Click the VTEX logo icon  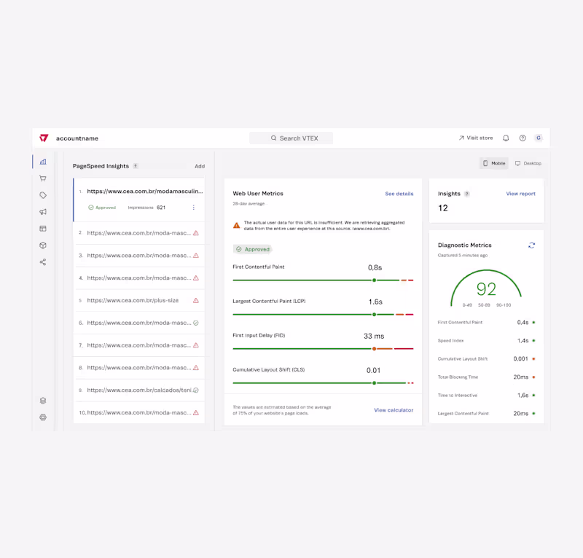tap(44, 138)
